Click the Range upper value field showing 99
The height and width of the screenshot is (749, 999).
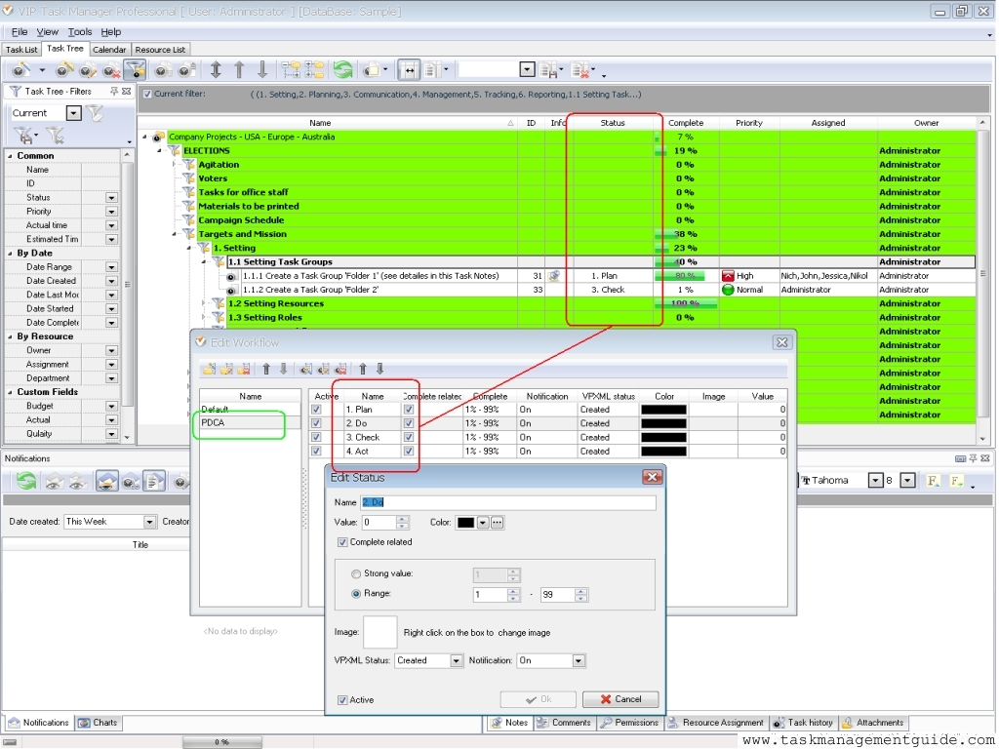click(557, 595)
